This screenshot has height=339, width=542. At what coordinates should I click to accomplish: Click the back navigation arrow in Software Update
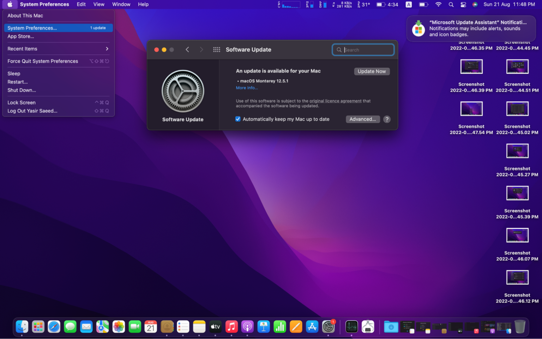[187, 49]
